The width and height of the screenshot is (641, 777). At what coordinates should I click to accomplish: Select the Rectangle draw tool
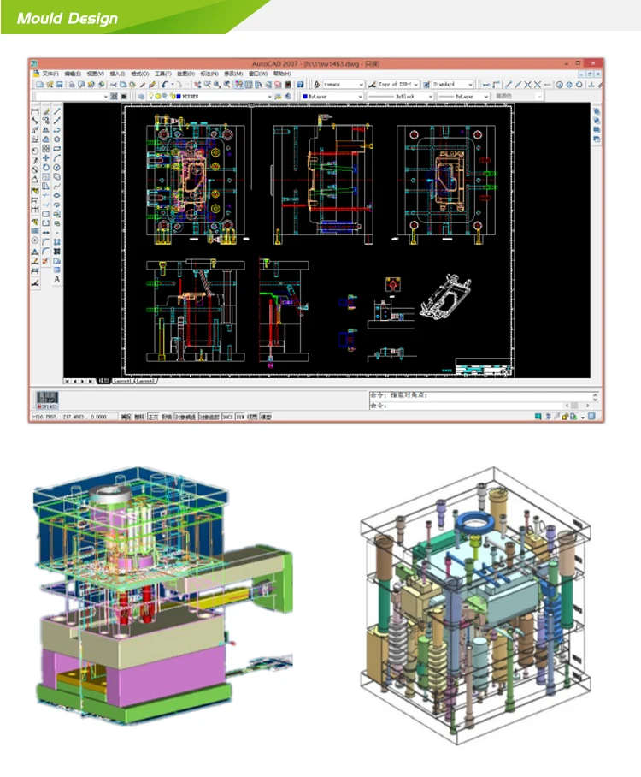(x=57, y=149)
